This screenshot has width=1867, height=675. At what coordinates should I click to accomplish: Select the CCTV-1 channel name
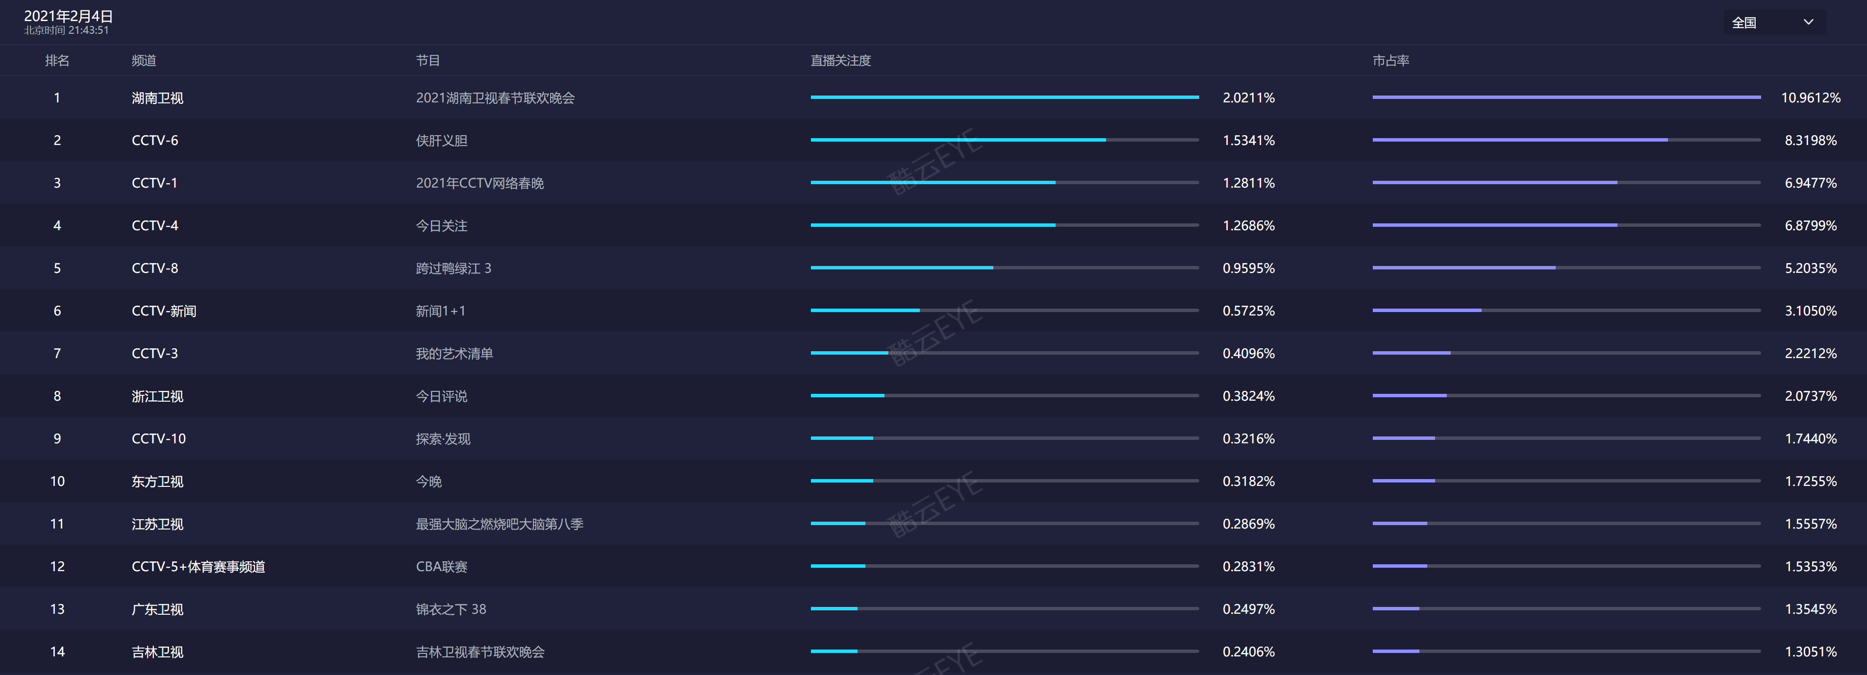tap(154, 183)
